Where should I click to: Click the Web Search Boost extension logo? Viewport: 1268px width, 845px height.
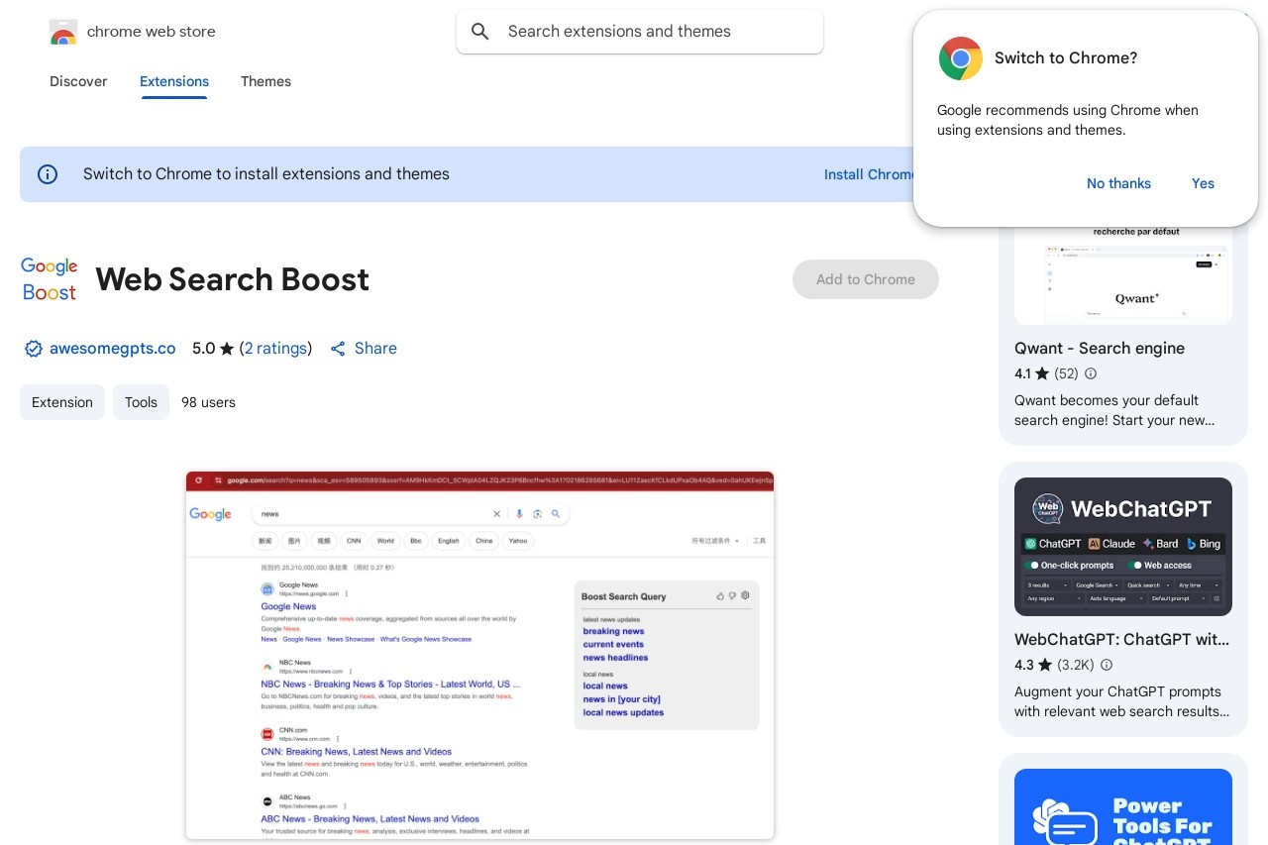[50, 279]
